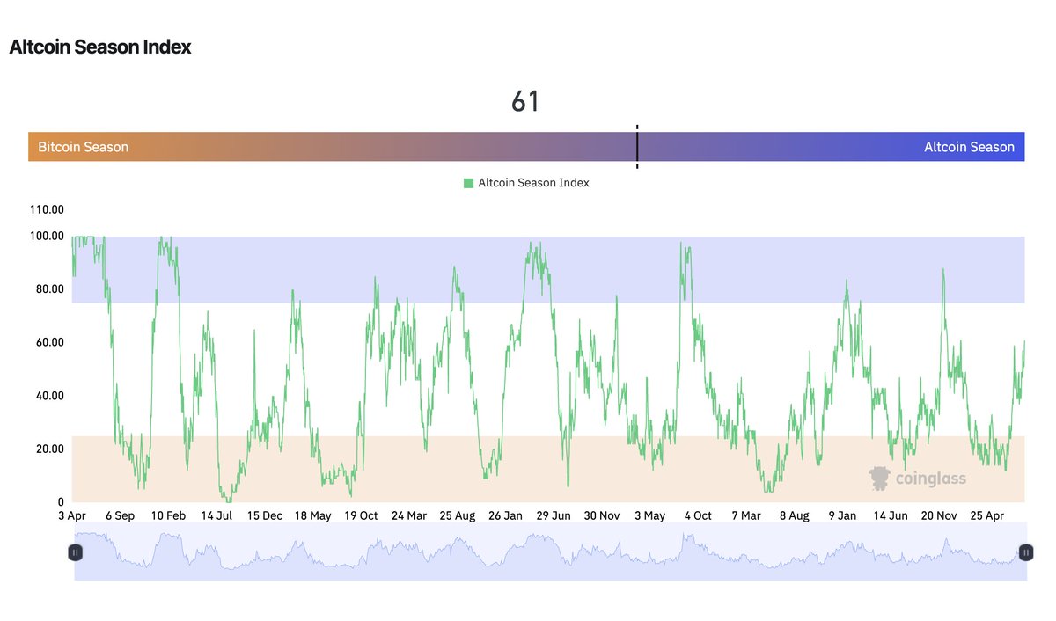
Task: Click the 3 Apr date label
Action: pyautogui.click(x=71, y=516)
